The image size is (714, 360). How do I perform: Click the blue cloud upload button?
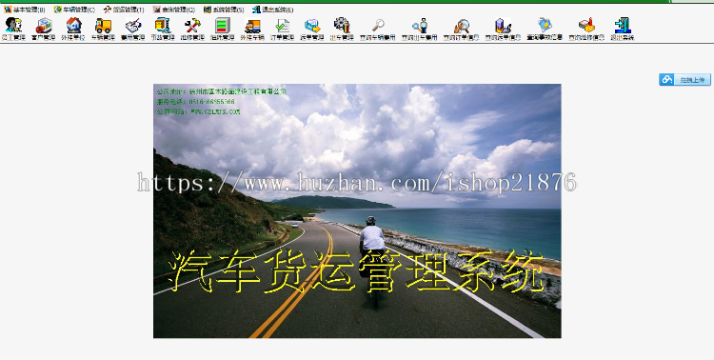pyautogui.click(x=684, y=80)
